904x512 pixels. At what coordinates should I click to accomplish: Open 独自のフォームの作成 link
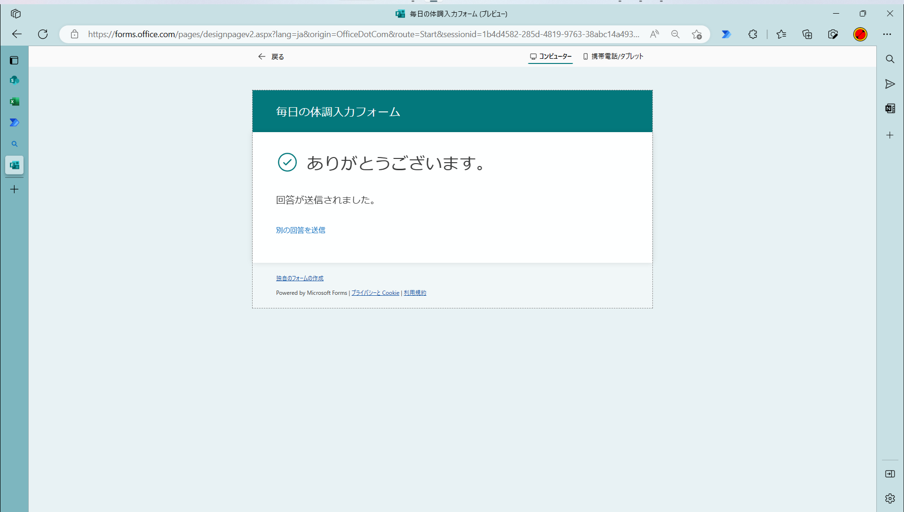click(x=299, y=278)
